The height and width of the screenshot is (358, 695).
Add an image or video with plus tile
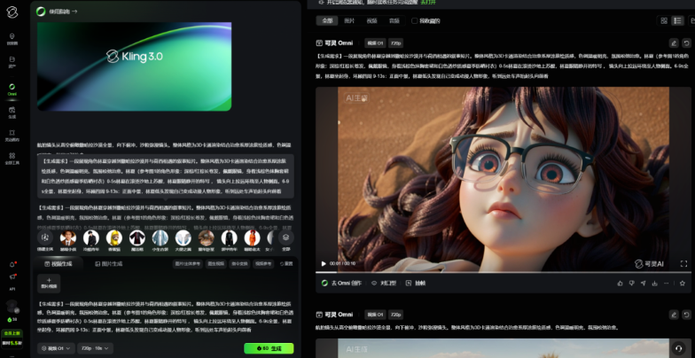(49, 283)
